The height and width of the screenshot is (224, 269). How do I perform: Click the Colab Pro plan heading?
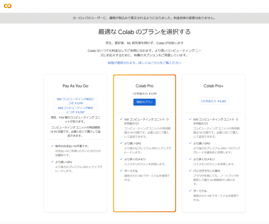145,86
